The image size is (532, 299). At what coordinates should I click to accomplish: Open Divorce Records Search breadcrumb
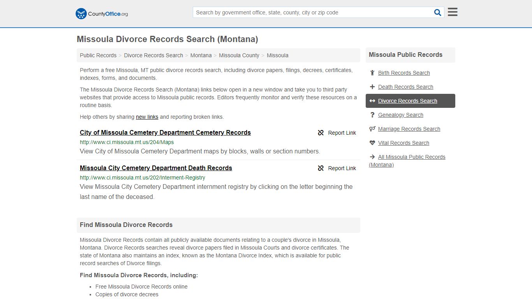[x=153, y=55]
